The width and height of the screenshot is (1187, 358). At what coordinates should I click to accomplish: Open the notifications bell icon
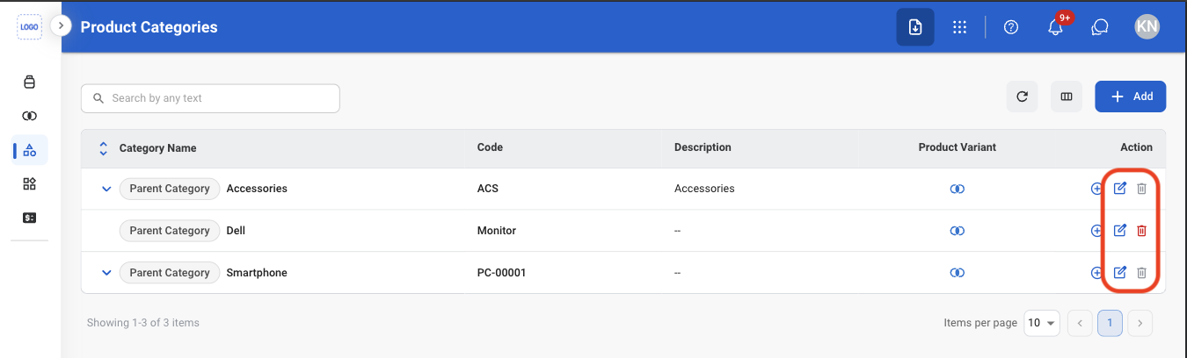click(x=1056, y=27)
